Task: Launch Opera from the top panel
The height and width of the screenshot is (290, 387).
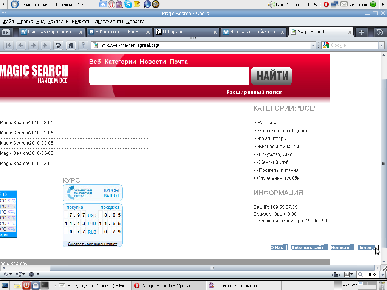Action: coord(111,4)
